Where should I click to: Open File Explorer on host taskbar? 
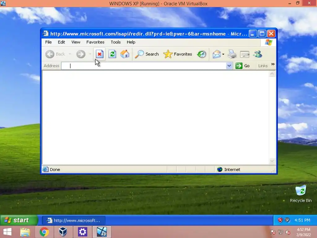(x=25, y=232)
